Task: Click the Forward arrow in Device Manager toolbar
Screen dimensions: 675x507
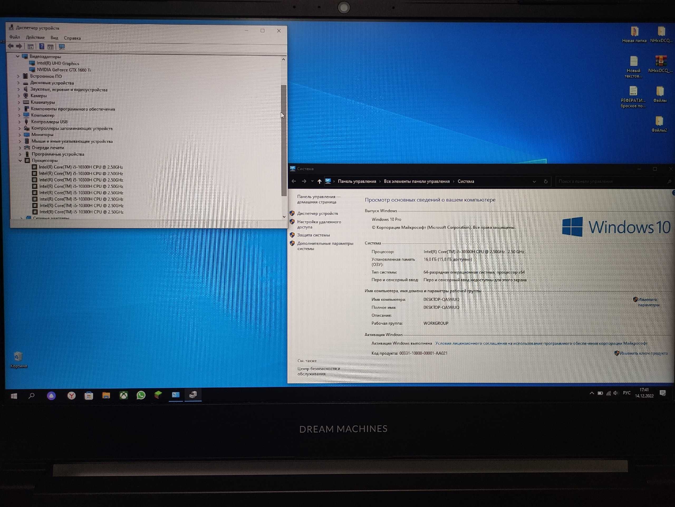Action: pos(19,46)
